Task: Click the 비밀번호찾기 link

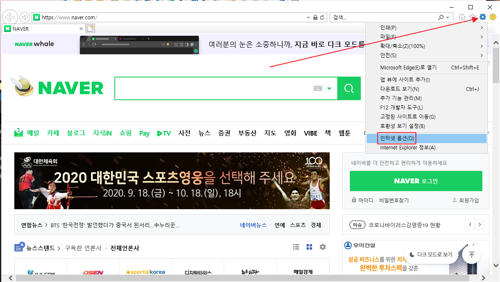Action: 394,200
